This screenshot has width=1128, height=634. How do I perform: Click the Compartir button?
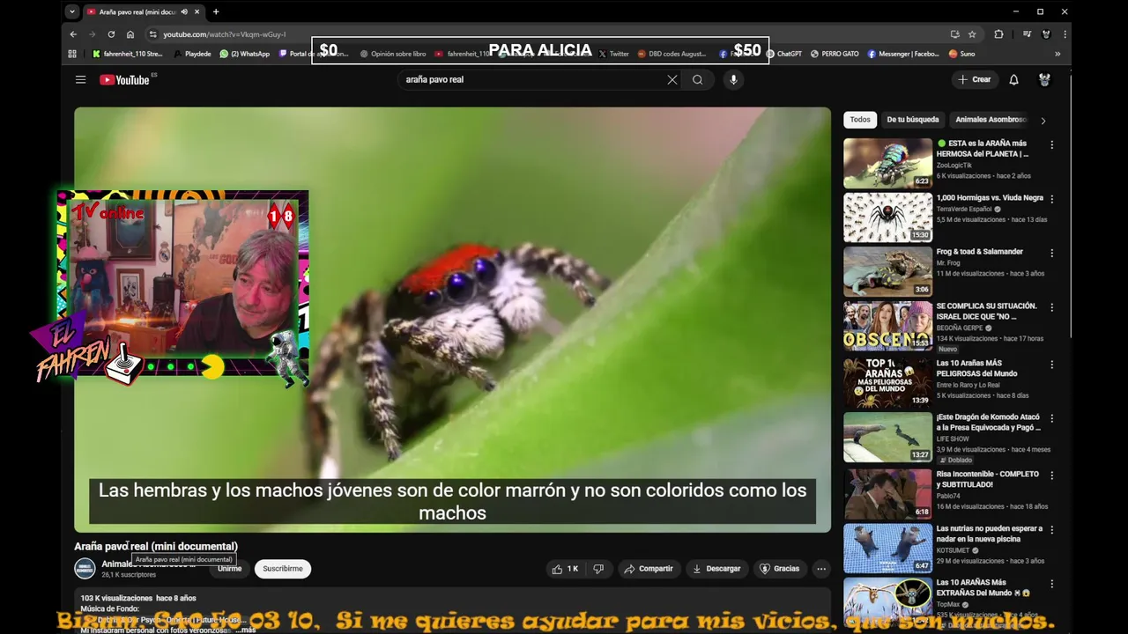tap(649, 569)
